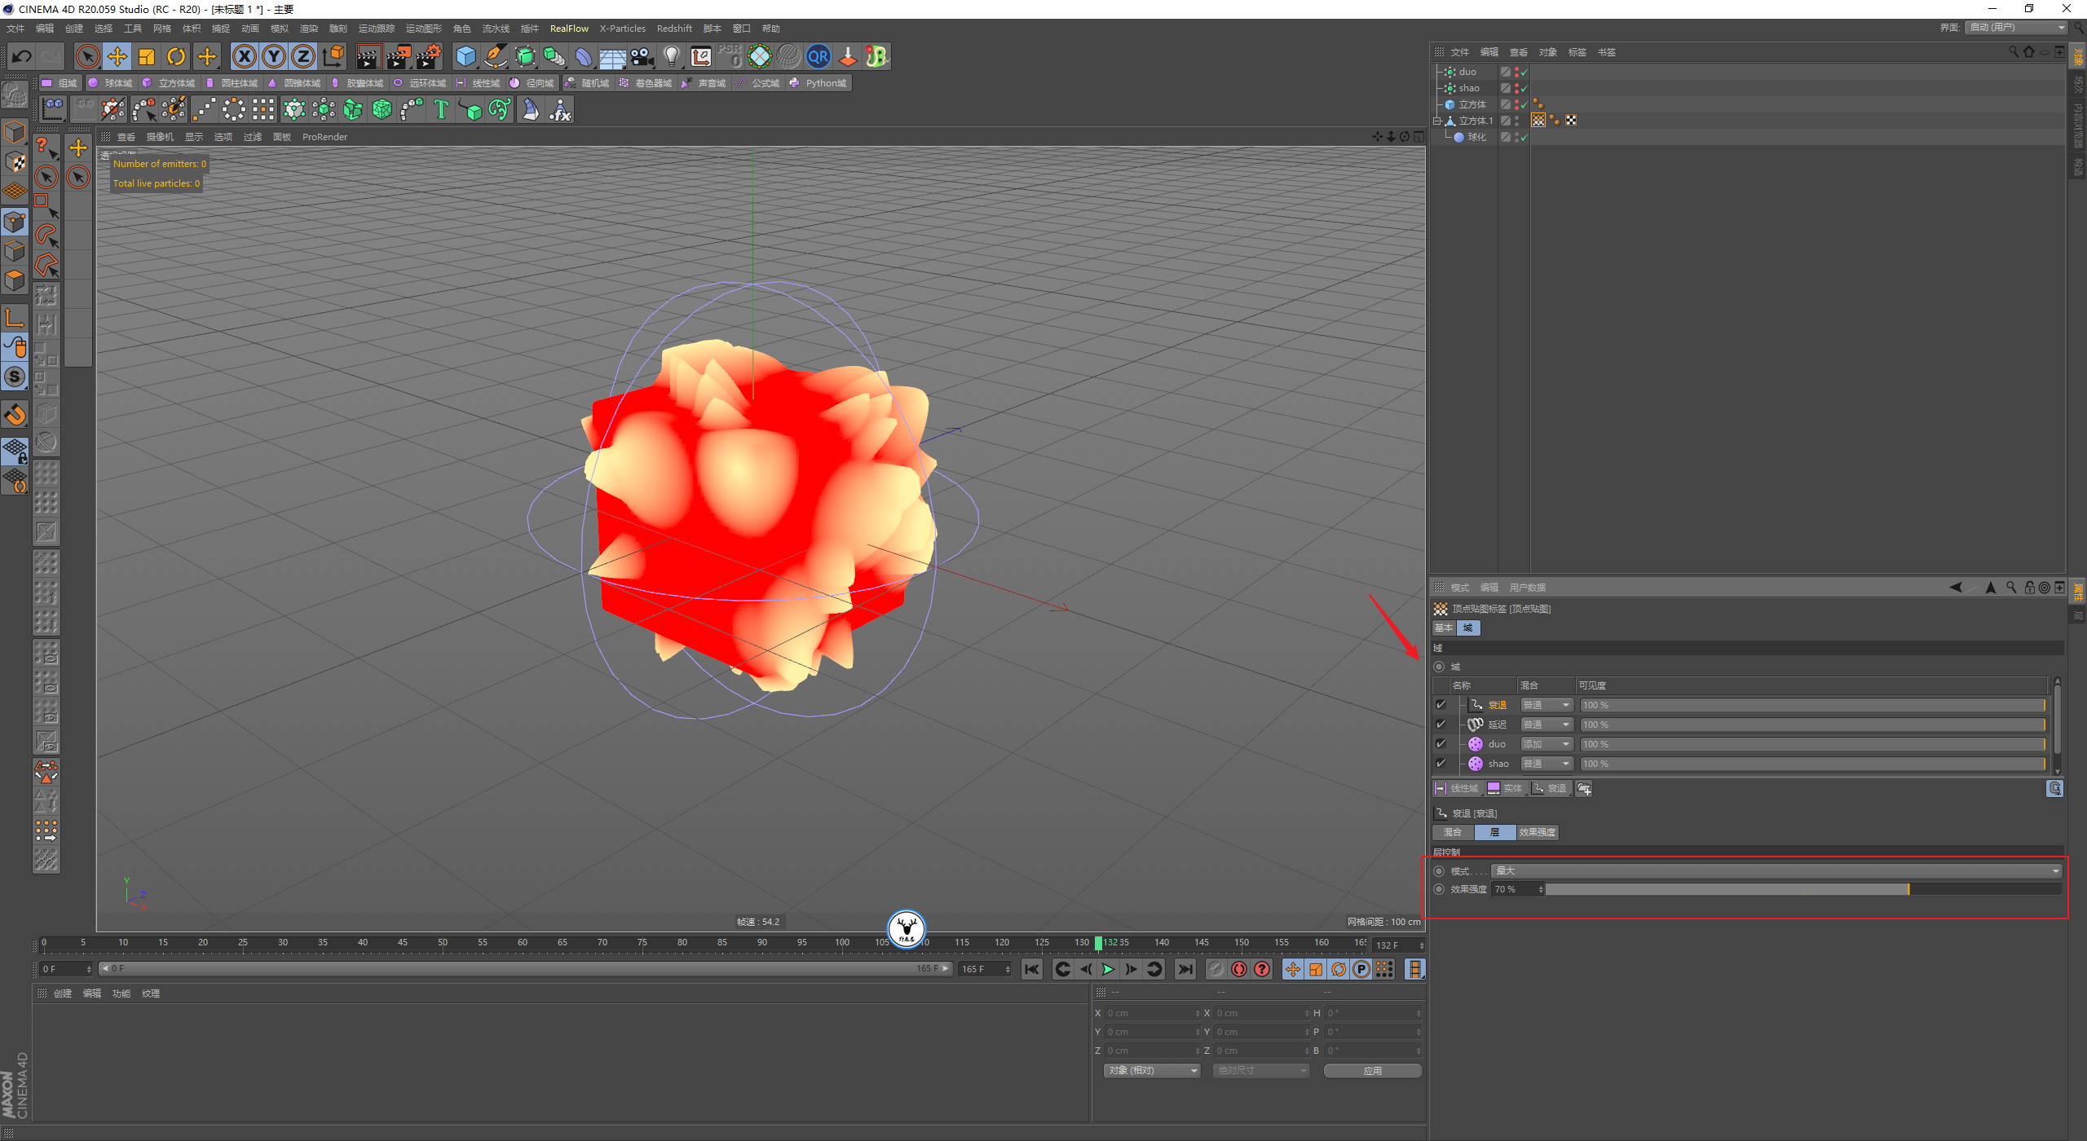Open the 对象 (相对) coordinate dropdown

(x=1152, y=1071)
